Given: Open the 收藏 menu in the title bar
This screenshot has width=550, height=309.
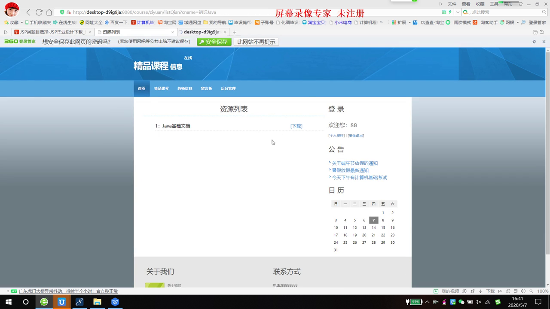Looking at the screenshot, I should point(480,4).
